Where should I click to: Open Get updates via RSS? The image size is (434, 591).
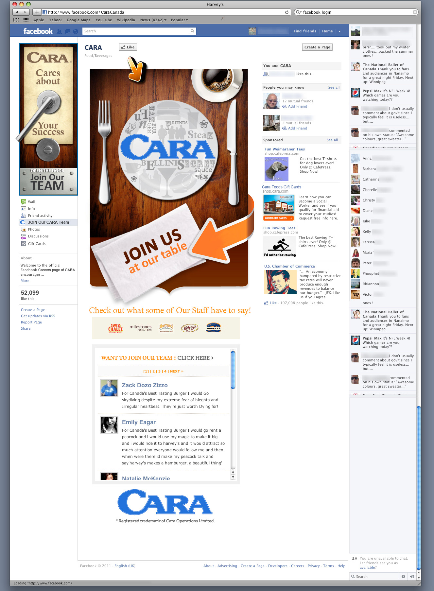pos(38,316)
